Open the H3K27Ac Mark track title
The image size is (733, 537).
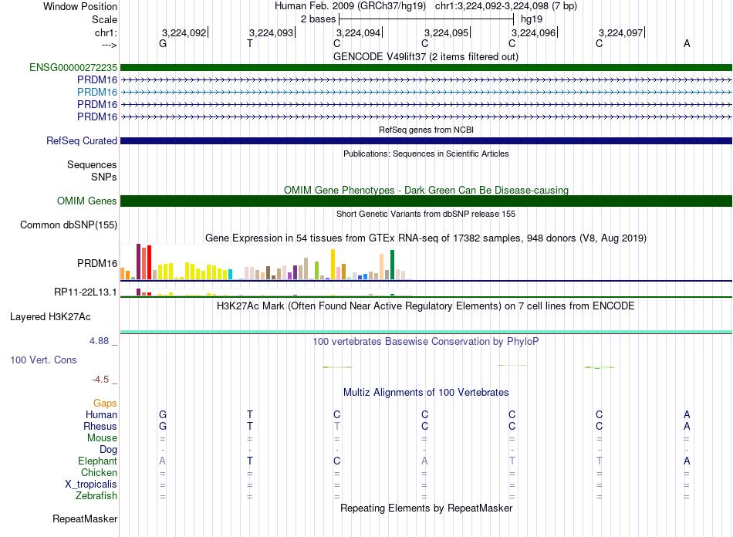coord(426,306)
